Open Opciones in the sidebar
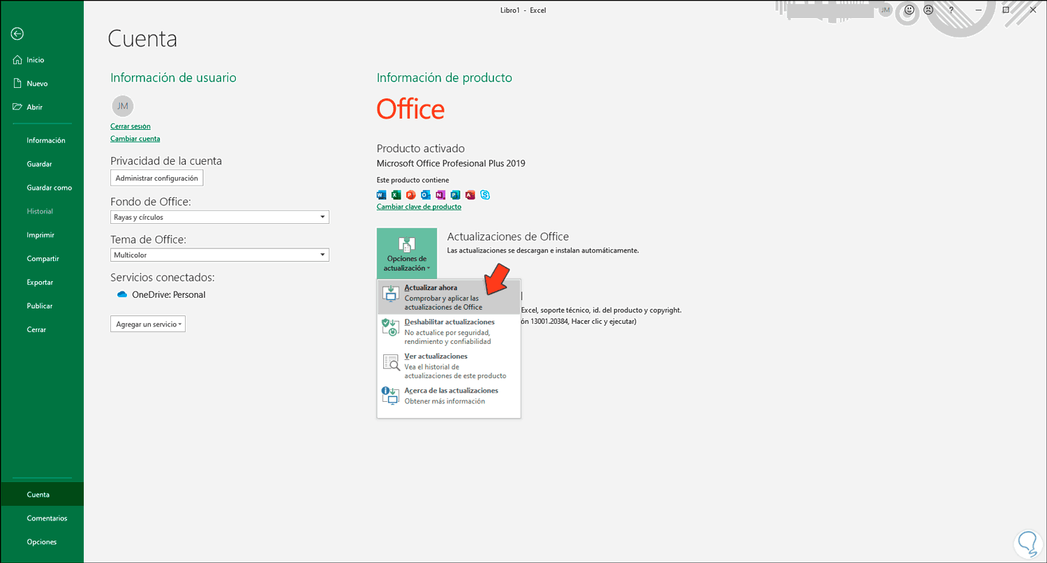The height and width of the screenshot is (563, 1047). pyautogui.click(x=42, y=542)
